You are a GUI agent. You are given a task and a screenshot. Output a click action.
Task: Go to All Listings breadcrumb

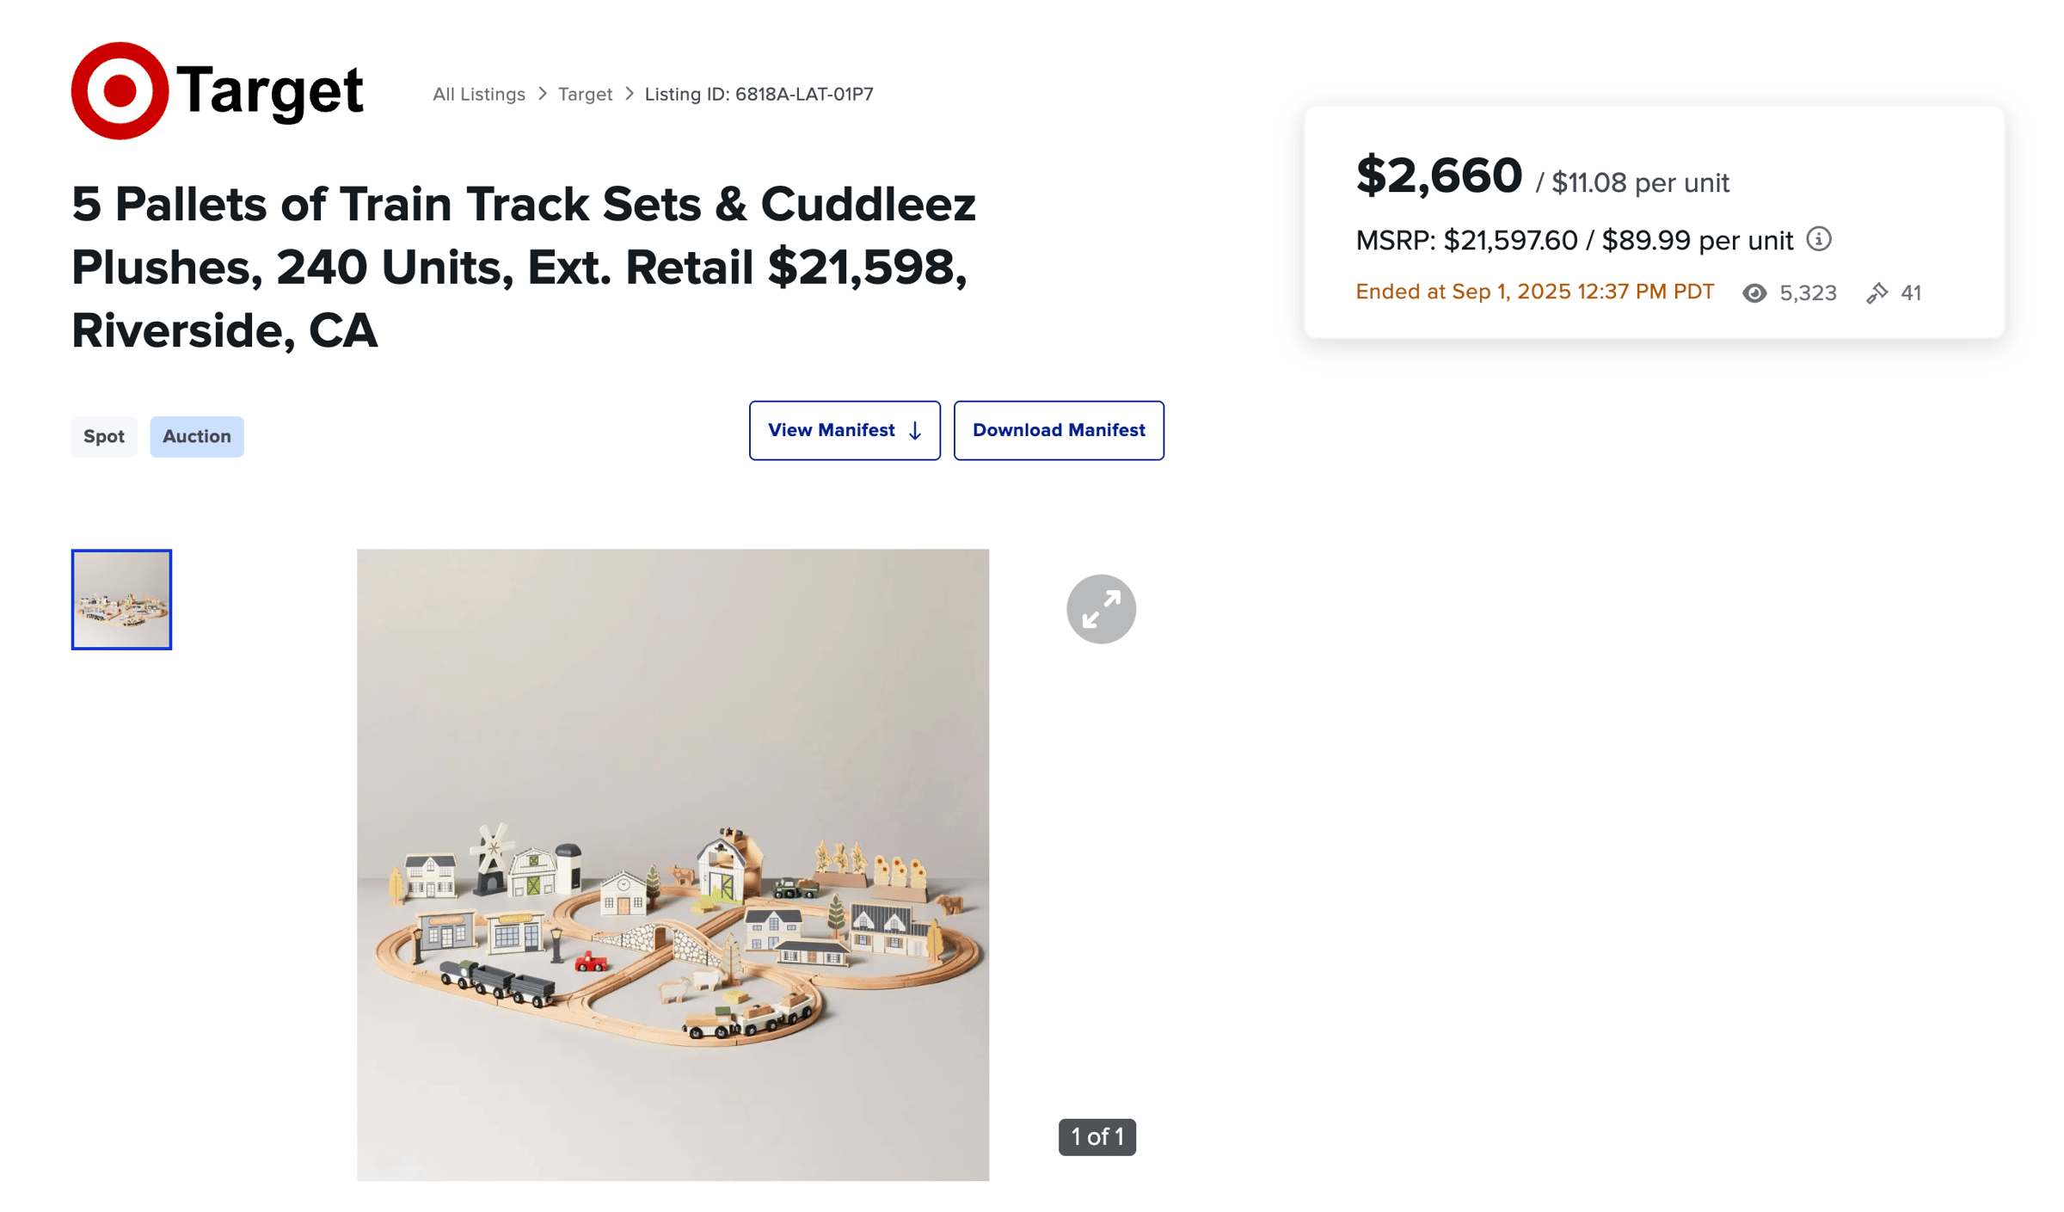479,94
